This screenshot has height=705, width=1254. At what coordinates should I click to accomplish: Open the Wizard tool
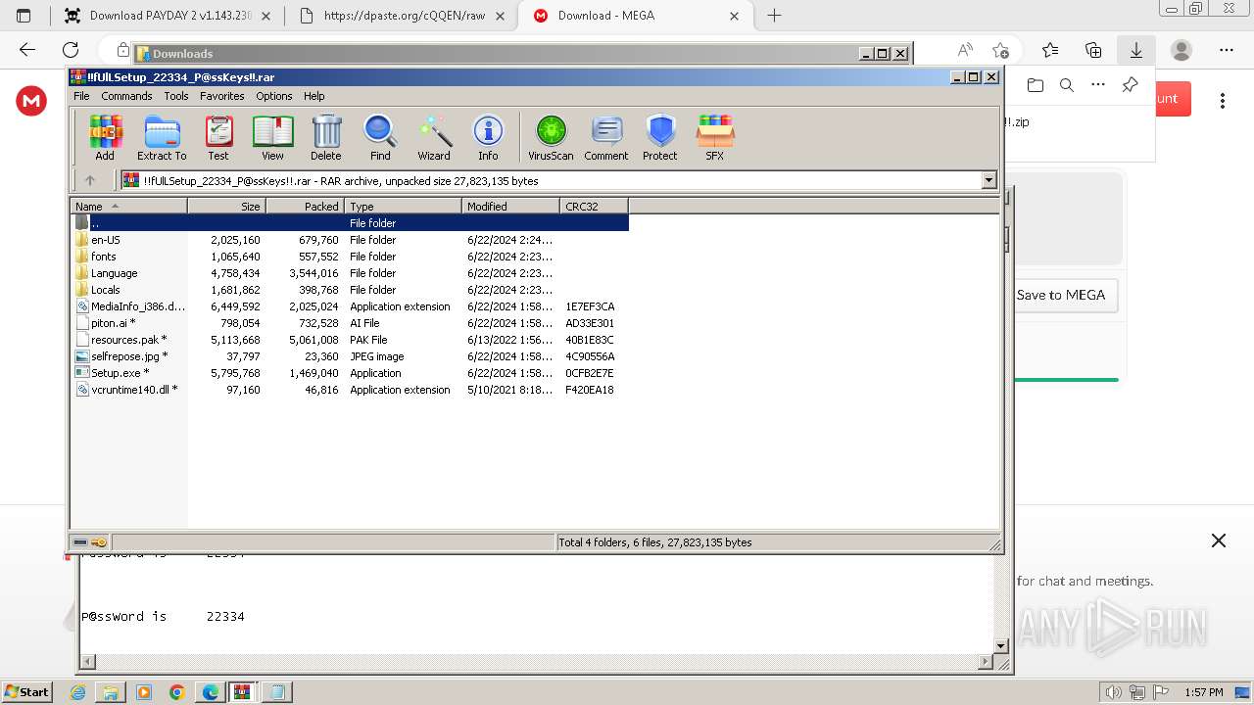pos(434,137)
